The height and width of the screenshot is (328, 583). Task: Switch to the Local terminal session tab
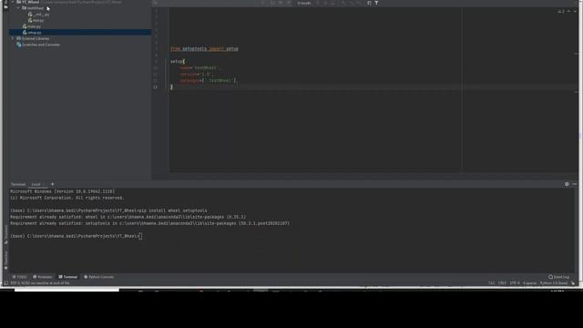point(36,184)
